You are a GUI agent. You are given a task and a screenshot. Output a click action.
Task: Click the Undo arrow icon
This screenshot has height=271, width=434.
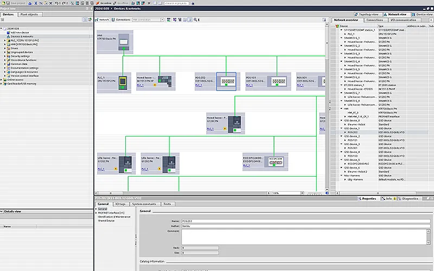(56, 3)
